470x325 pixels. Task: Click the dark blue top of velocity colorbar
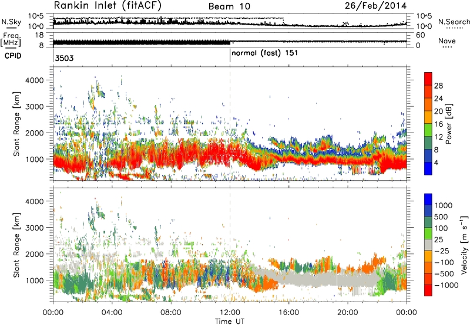coord(428,199)
